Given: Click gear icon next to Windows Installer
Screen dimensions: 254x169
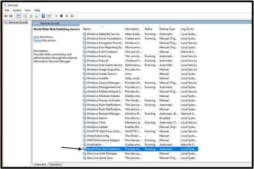Looking at the screenshot, I should [x=84, y=78].
